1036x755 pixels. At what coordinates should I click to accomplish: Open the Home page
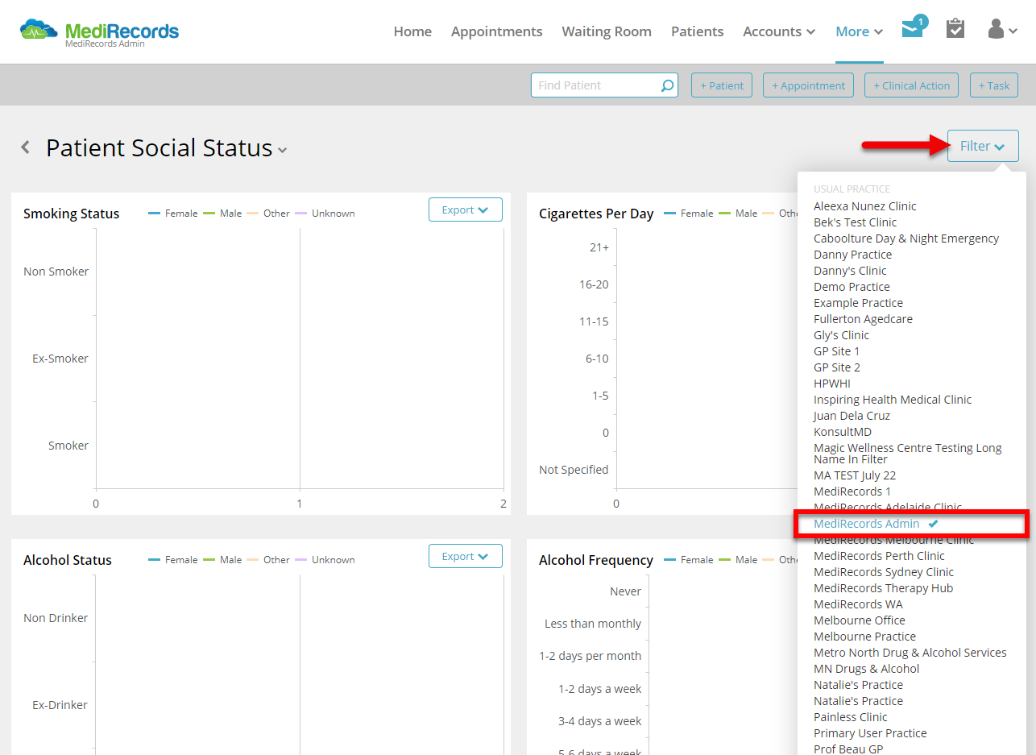412,31
